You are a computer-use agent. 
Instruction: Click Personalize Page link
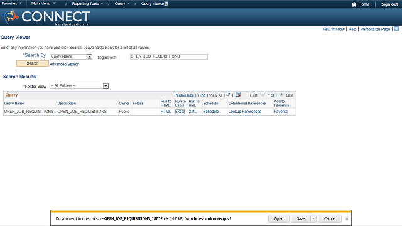[x=375, y=30]
